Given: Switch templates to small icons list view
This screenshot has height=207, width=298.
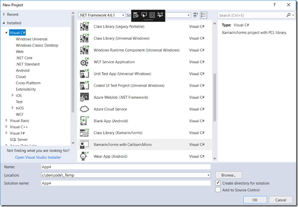Looking at the screenshot, I should [204, 15].
